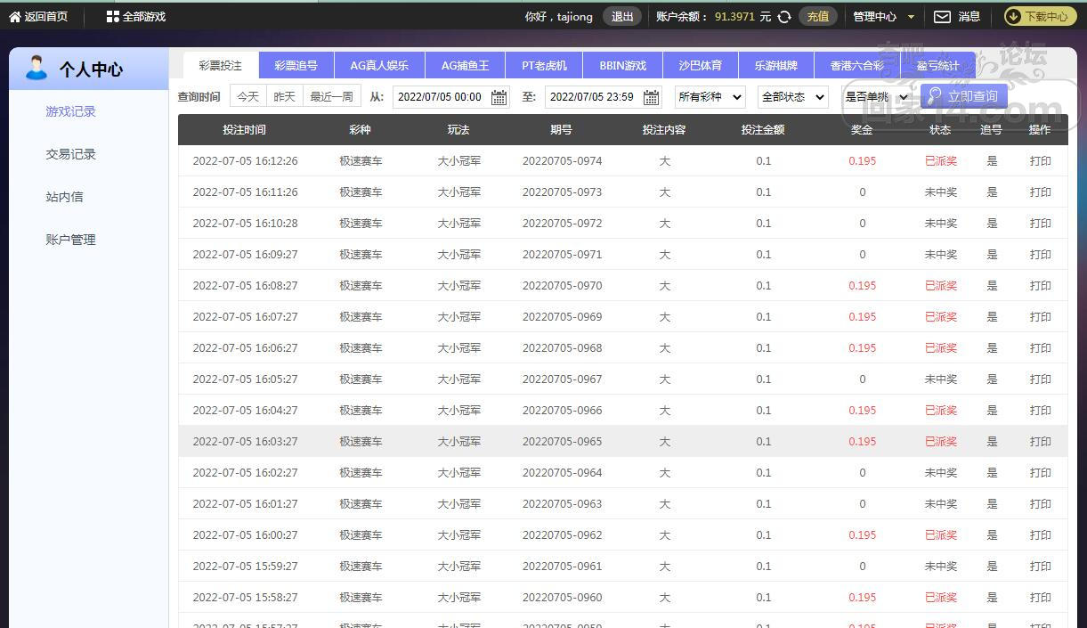1087x628 pixels.
Task: Click 打印 for period 20220705-0960
Action: coord(1040,598)
